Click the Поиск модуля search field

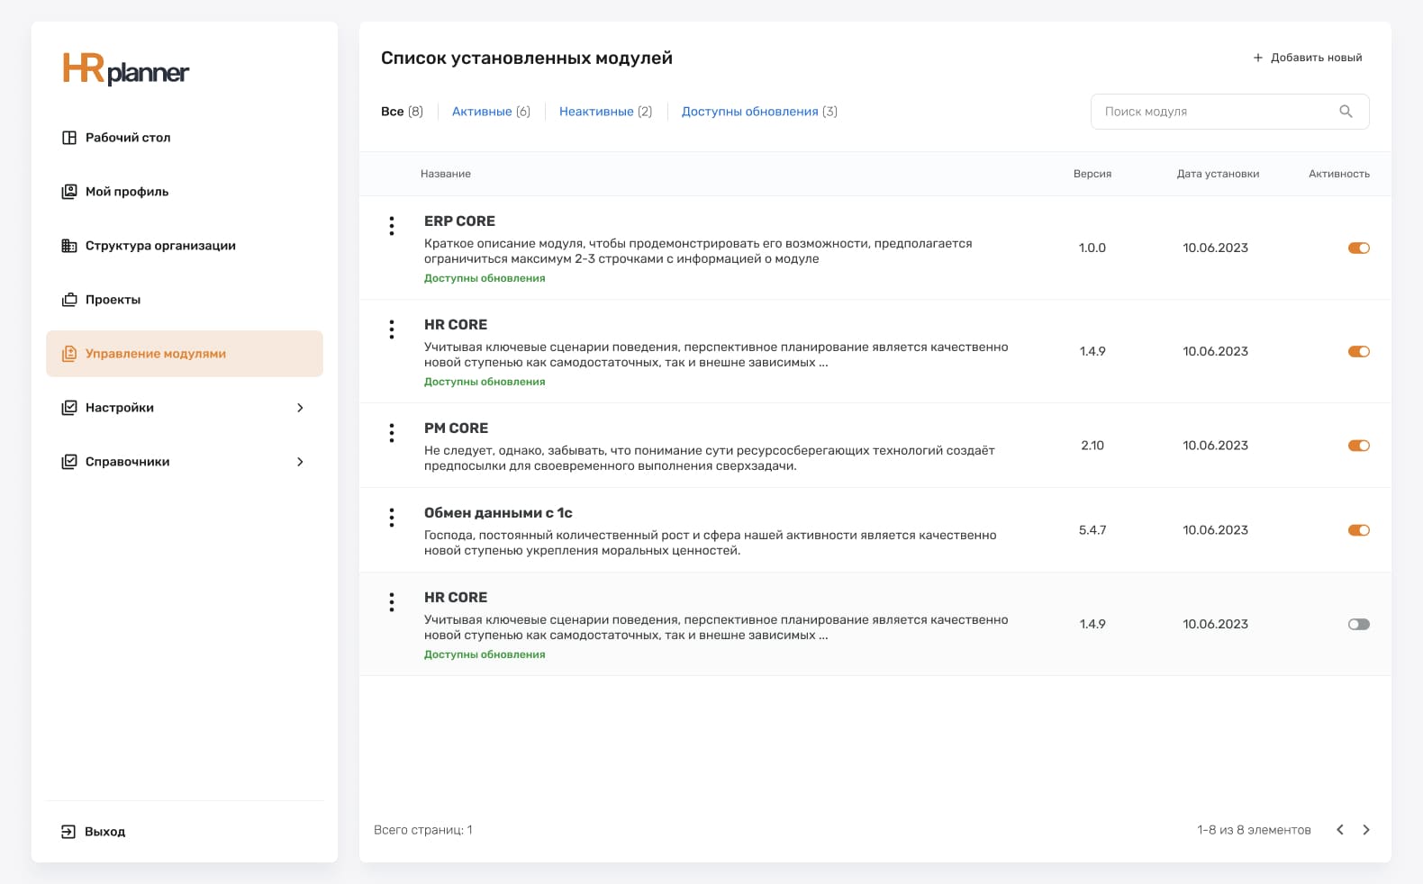coord(1216,112)
